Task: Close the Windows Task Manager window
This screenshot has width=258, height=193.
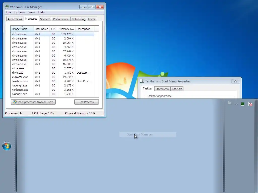Action: point(100,7)
